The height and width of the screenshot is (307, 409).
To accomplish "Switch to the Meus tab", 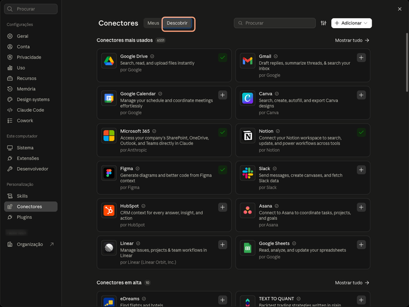I will [153, 23].
